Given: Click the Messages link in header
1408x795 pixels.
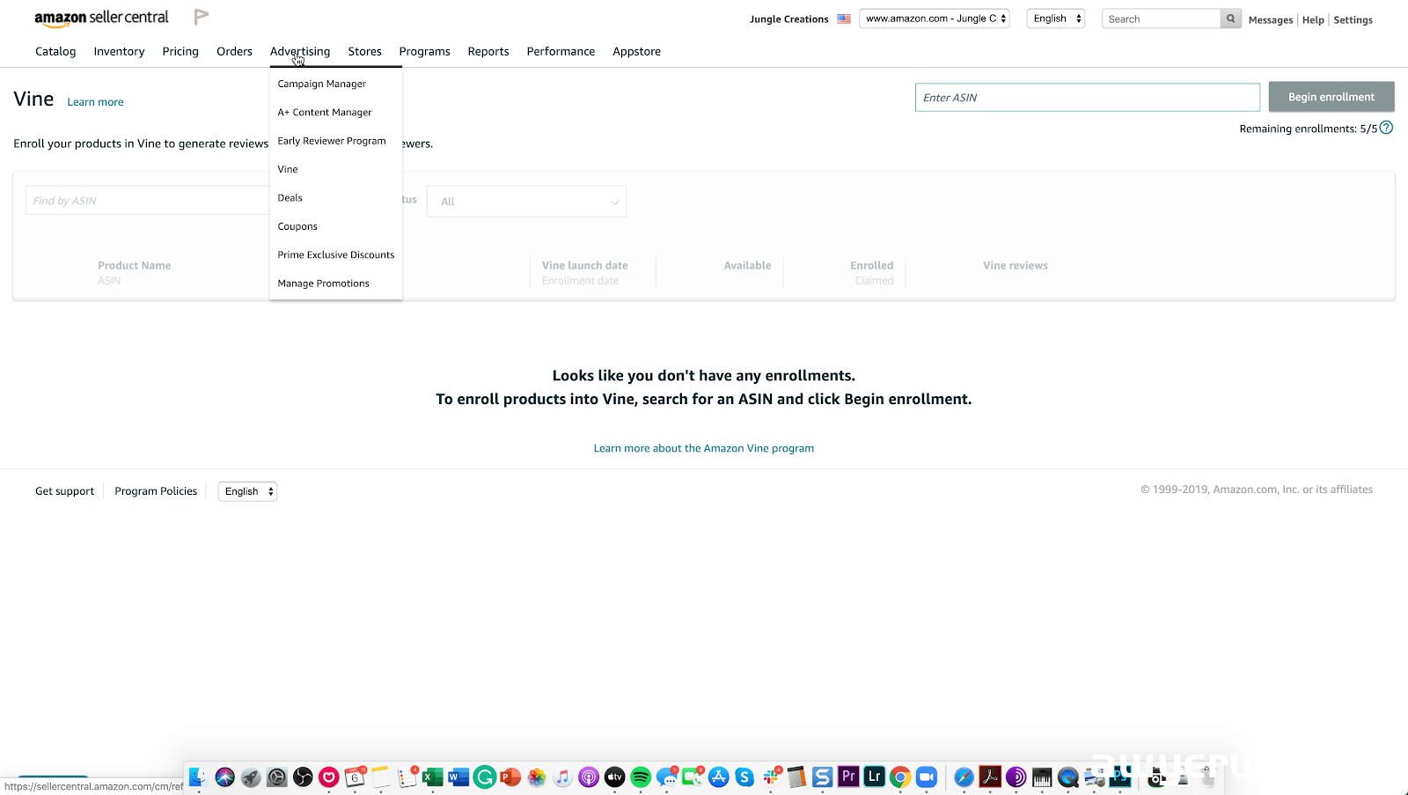Looking at the screenshot, I should (x=1271, y=19).
